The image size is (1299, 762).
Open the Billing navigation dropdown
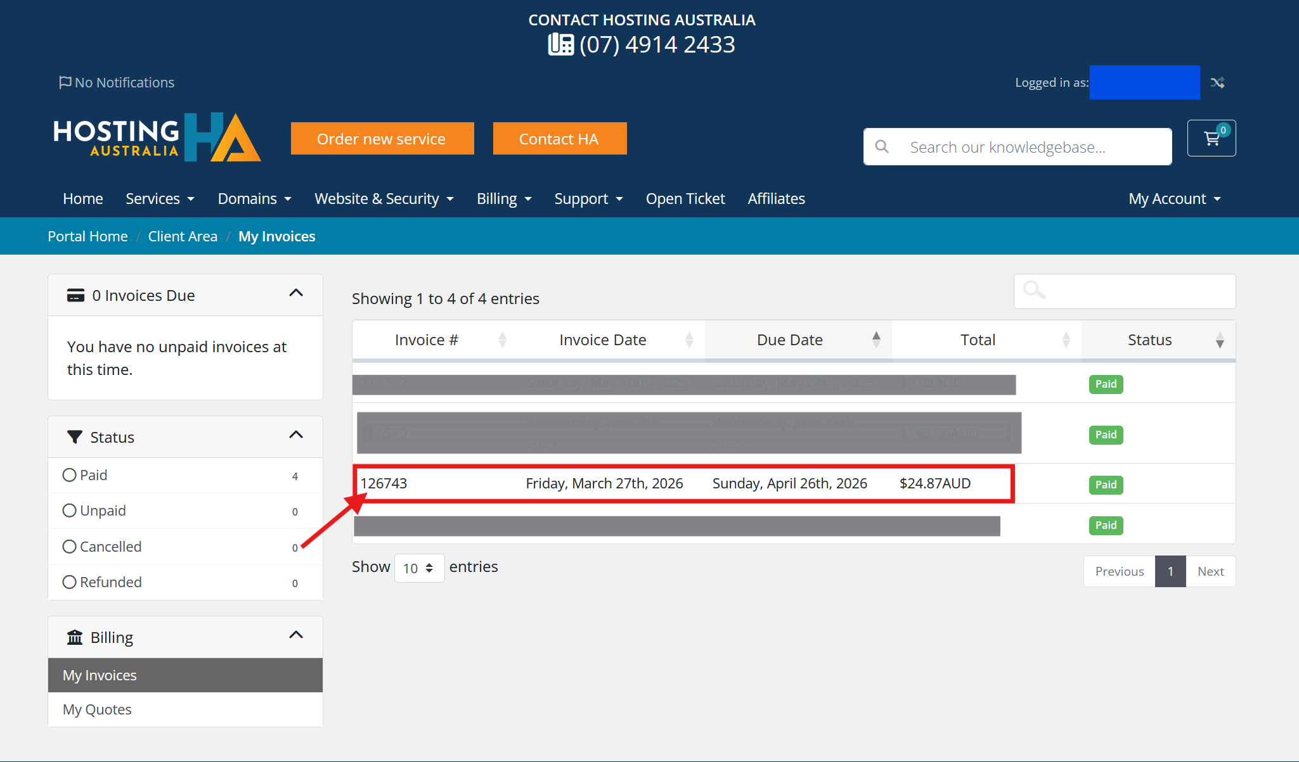(504, 199)
